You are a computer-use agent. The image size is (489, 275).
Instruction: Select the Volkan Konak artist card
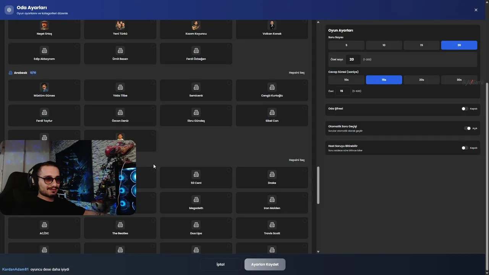point(272,29)
